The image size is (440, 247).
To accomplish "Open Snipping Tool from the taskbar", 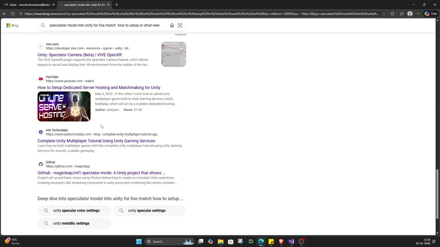I will (x=241, y=242).
